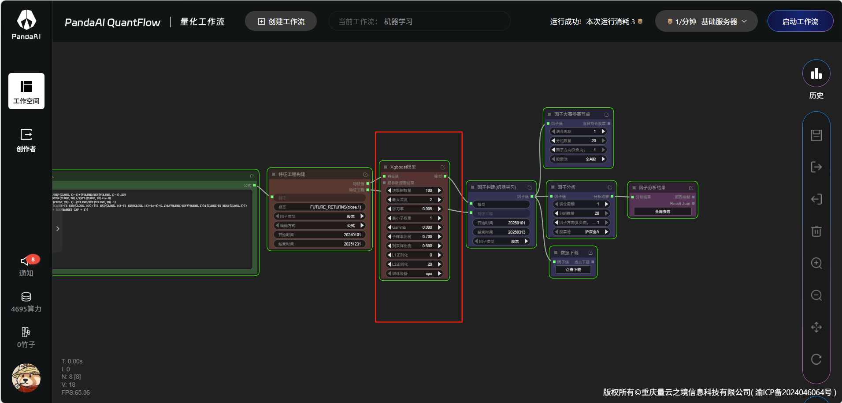Edit icon on 因子分析结果 node
This screenshot has height=403, width=842.
point(691,188)
